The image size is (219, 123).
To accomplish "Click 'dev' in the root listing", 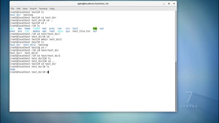I will pos(20,28).
